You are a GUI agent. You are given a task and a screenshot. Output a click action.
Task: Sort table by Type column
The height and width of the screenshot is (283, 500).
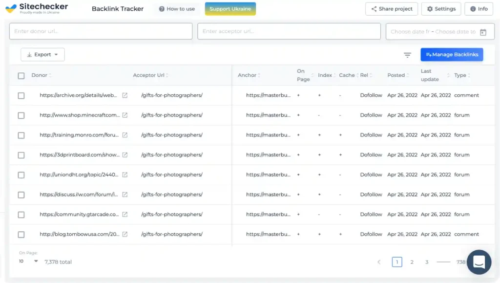click(x=462, y=75)
